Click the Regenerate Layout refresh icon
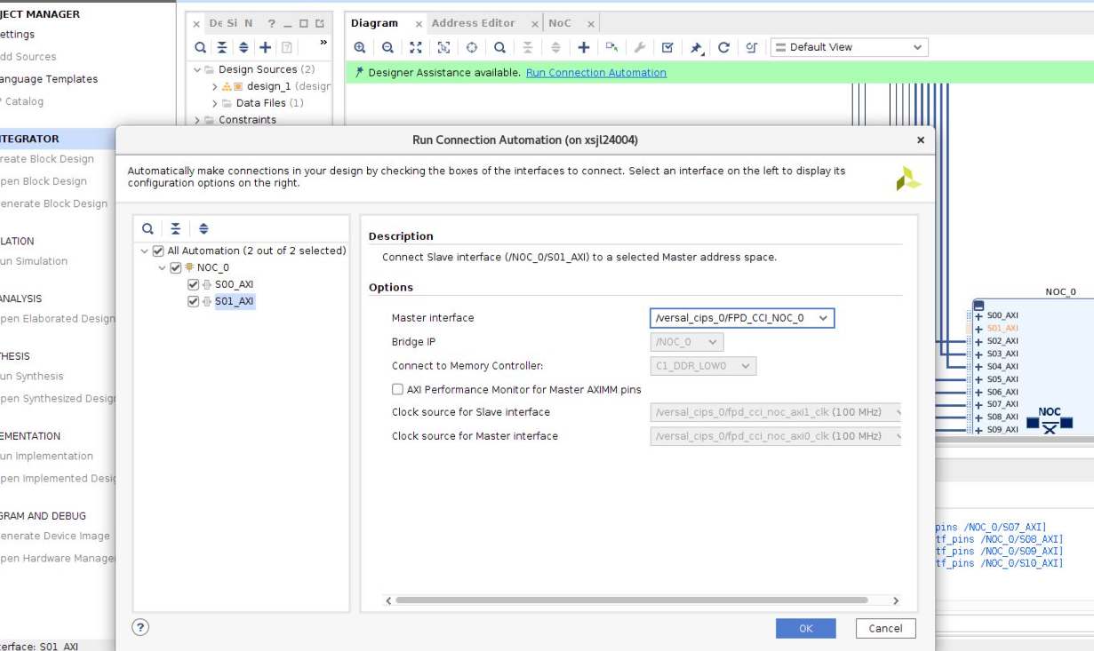 [x=724, y=47]
